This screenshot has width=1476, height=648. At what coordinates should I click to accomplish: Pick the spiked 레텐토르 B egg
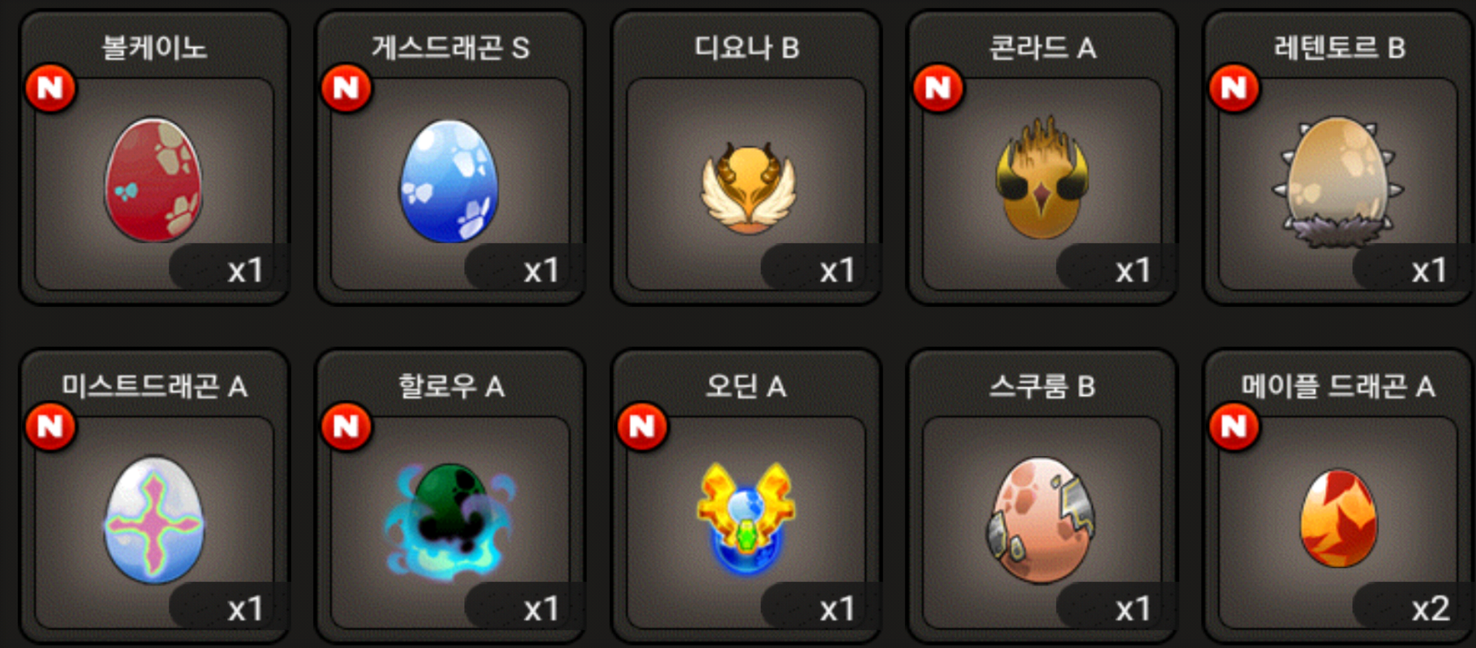(1337, 181)
